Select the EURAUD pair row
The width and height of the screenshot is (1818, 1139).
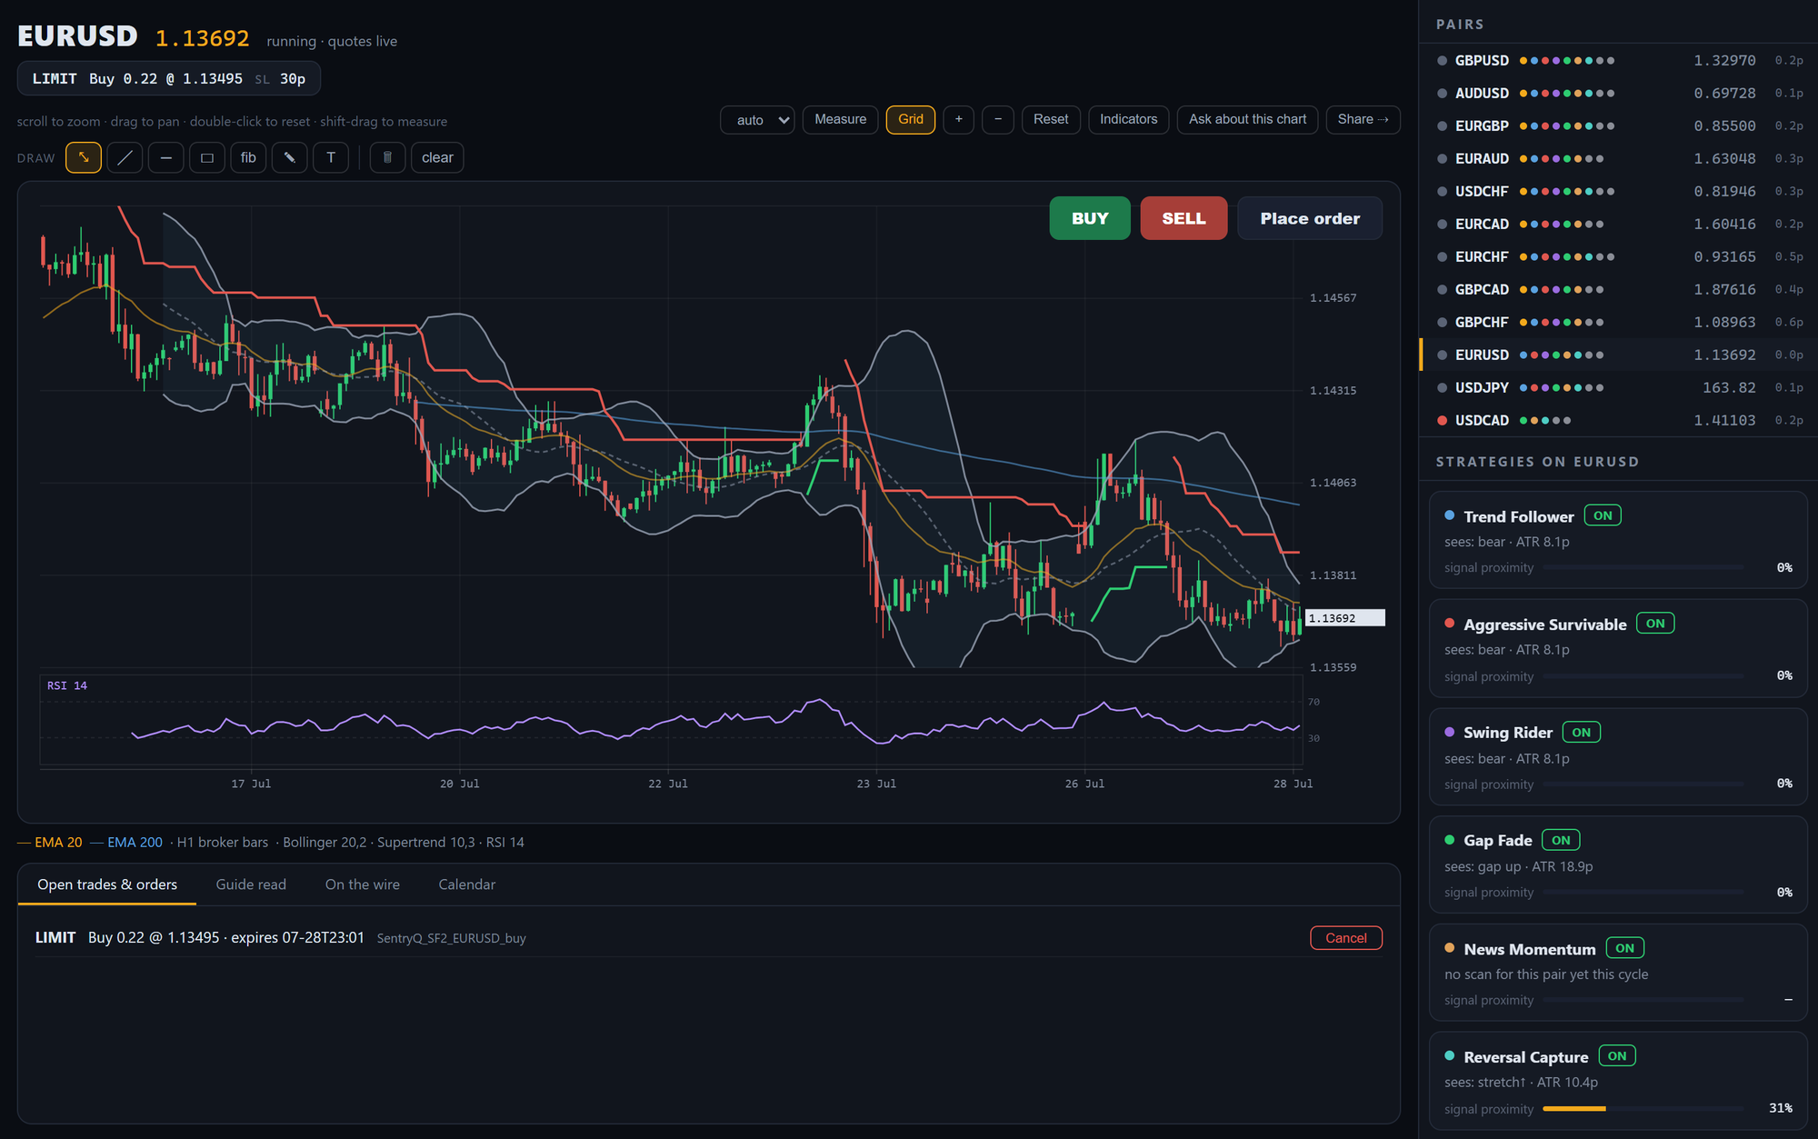coord(1619,159)
